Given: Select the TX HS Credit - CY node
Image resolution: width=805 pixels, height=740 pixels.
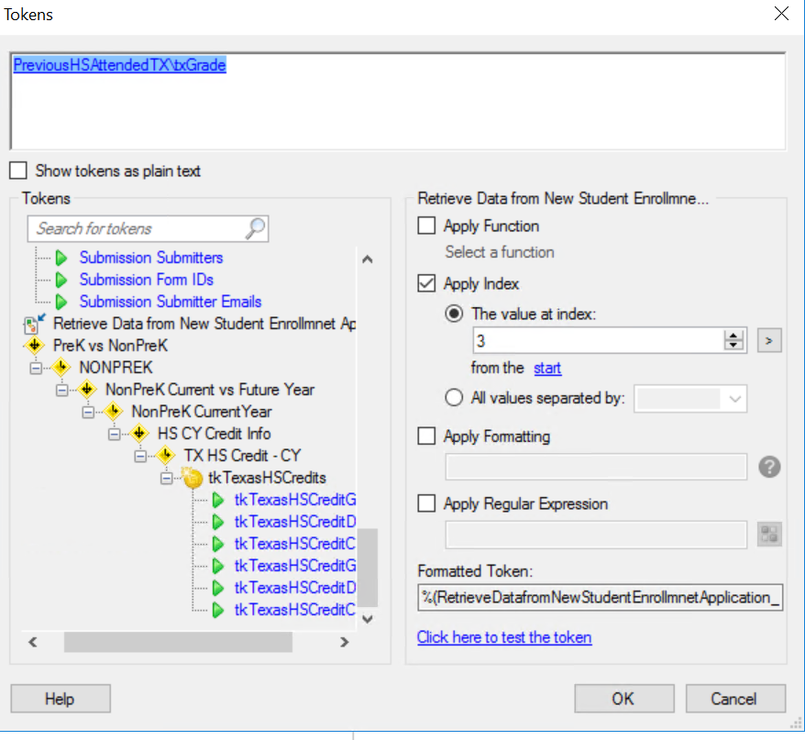Looking at the screenshot, I should 242,456.
